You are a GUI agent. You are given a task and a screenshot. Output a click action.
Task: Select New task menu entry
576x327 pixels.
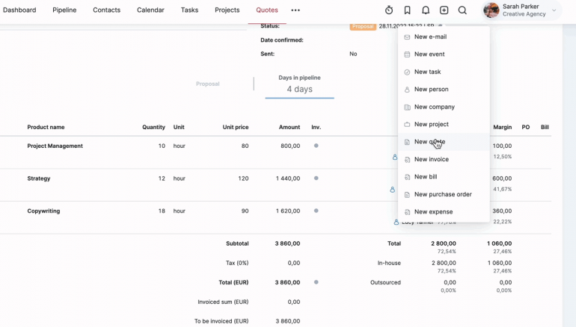point(427,72)
